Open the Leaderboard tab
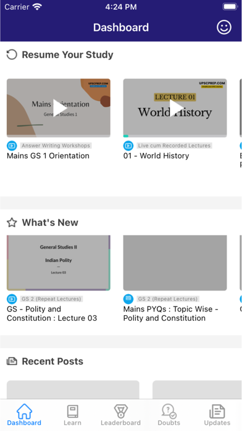The image size is (242, 431). (120, 415)
